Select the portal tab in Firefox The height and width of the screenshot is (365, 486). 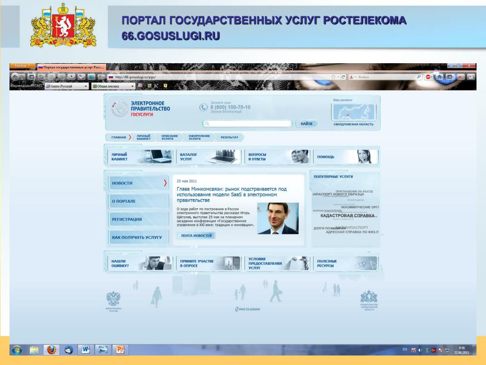[x=72, y=67]
